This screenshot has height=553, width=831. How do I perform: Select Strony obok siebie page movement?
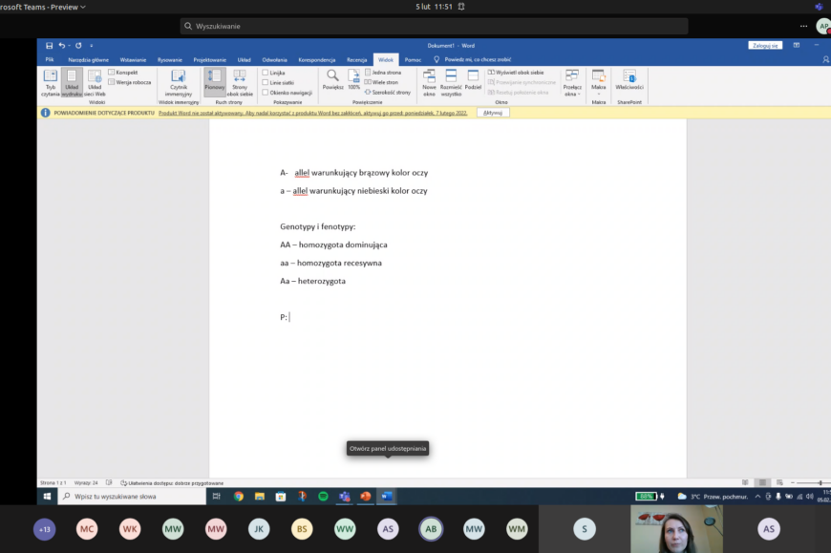tap(240, 83)
